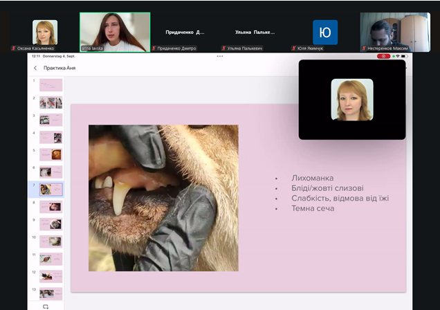Go to slide 8 thumbnail

tap(51, 206)
